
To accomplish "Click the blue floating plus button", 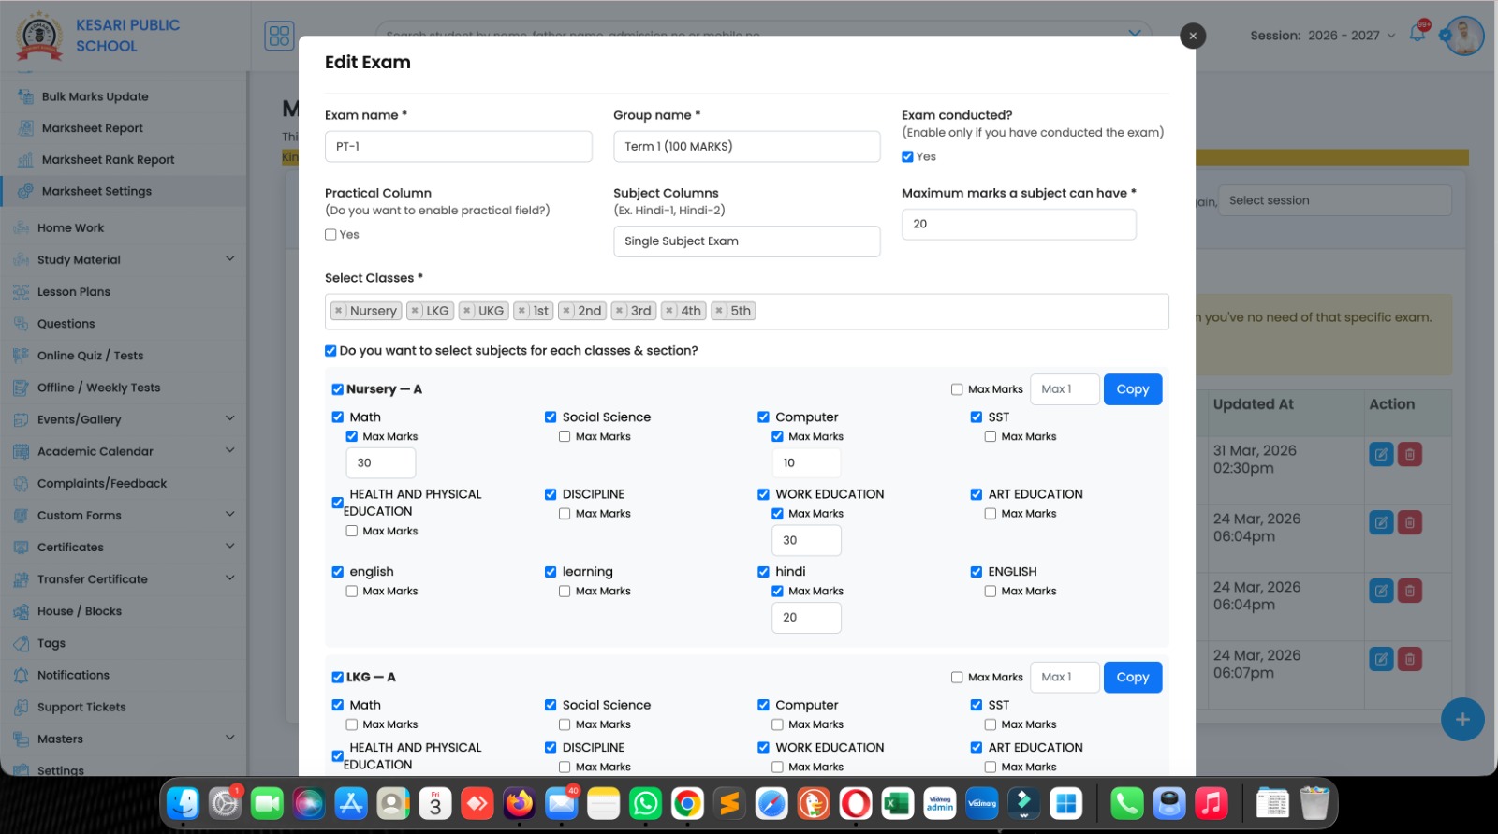I will coord(1461,720).
